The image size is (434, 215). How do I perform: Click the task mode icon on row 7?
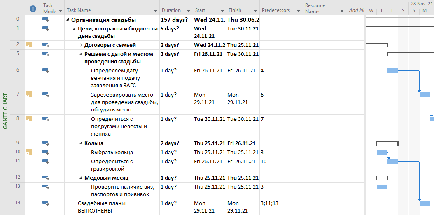coord(46,95)
